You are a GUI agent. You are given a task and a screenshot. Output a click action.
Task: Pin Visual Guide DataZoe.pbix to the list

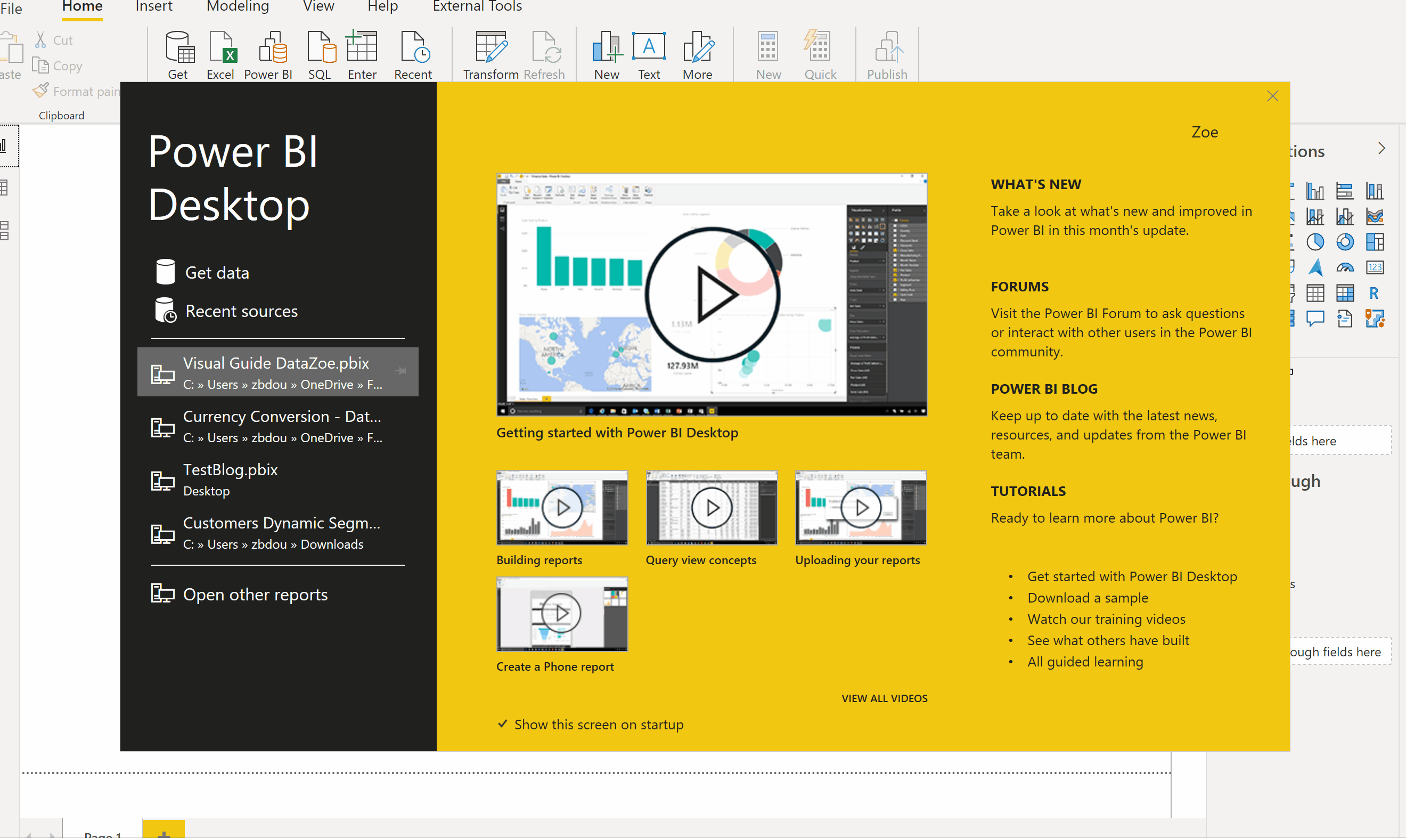pyautogui.click(x=402, y=371)
